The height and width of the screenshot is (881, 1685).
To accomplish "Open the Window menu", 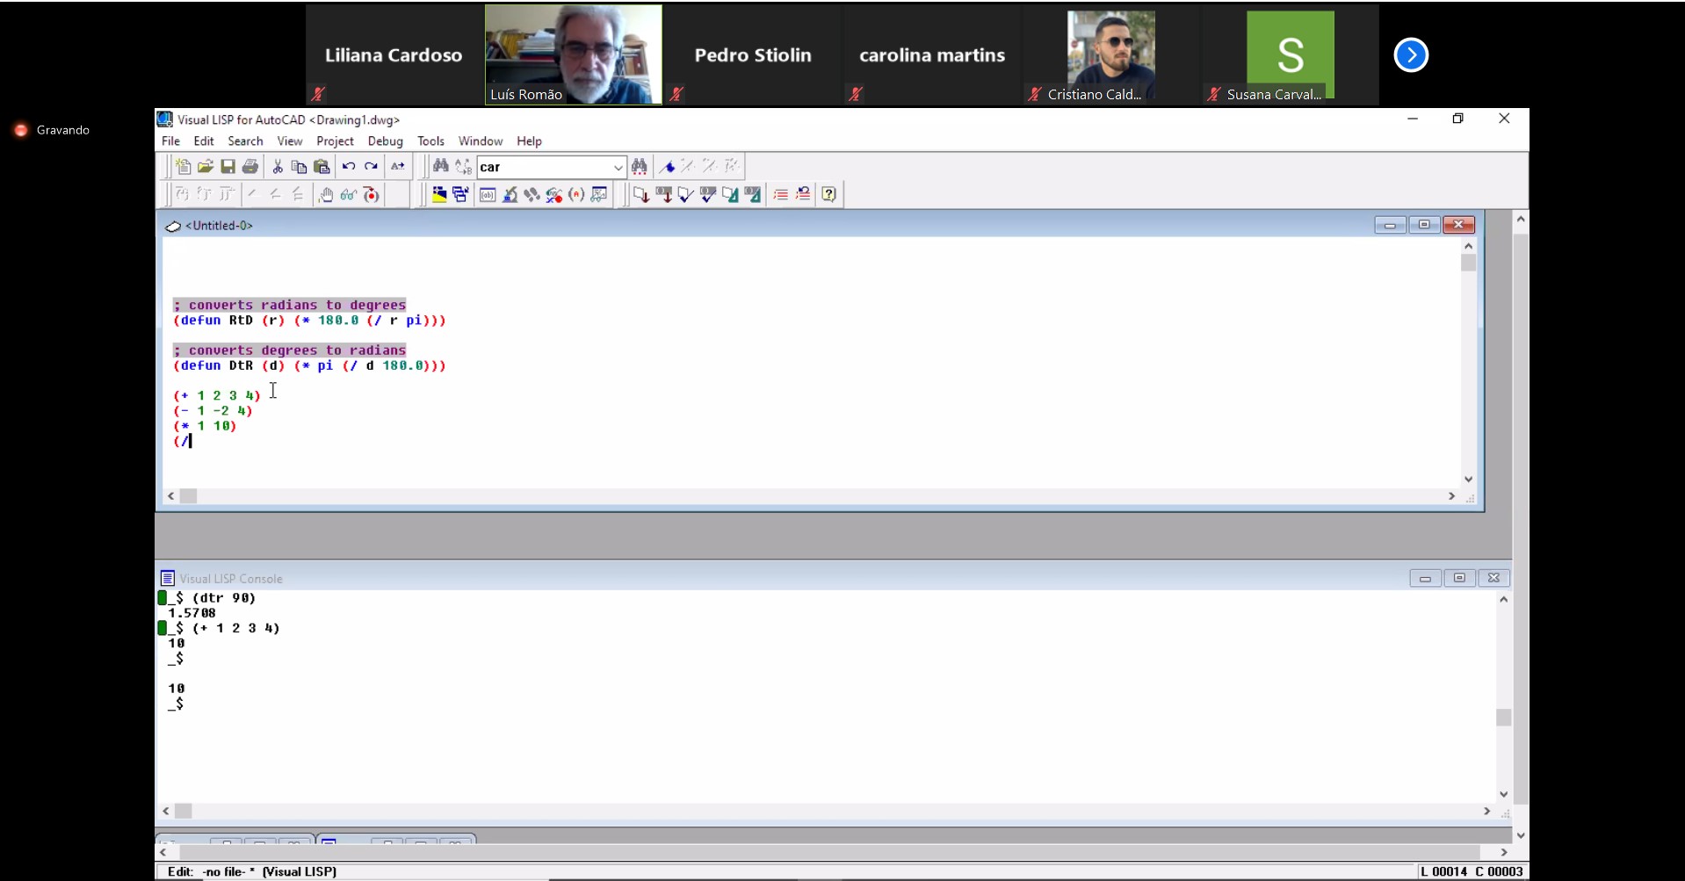I will [481, 141].
